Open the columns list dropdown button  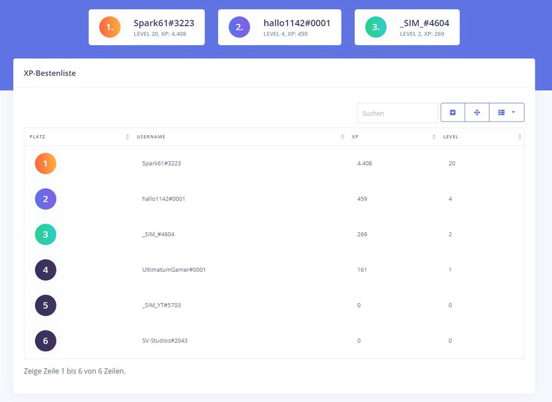pyautogui.click(x=507, y=112)
